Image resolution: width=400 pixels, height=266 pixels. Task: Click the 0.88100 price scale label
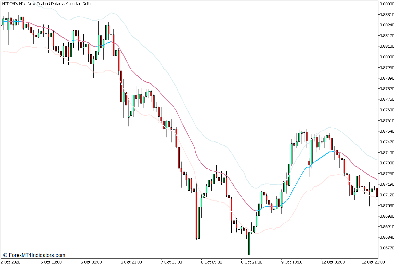coord(387,46)
